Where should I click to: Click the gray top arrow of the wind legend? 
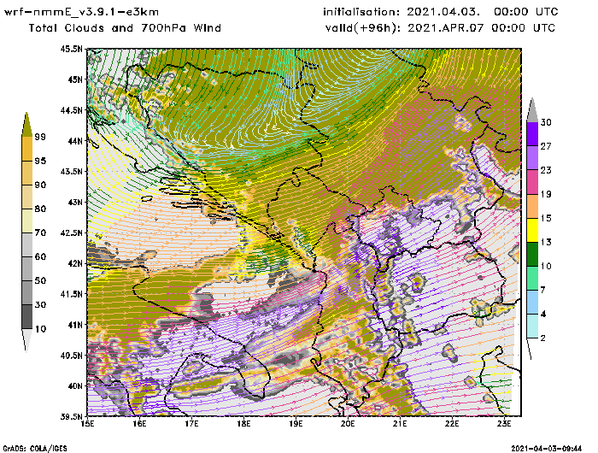point(532,111)
